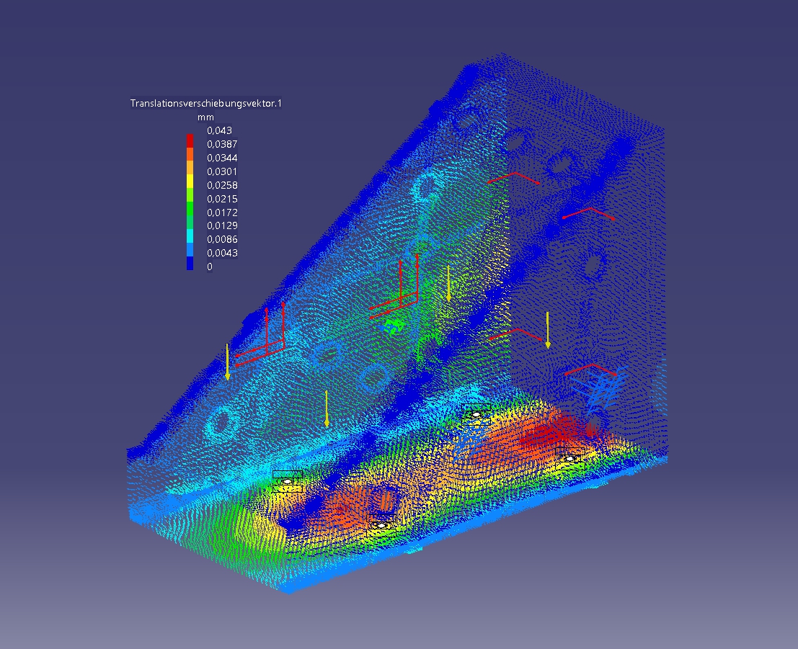Click the 0,0172 legend value
The image size is (798, 649).
[x=222, y=212]
